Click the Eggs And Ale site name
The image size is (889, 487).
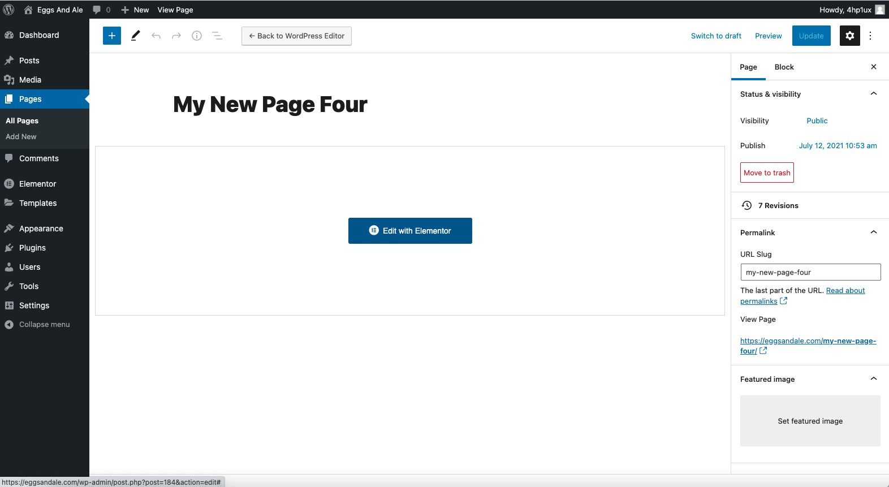tap(60, 10)
